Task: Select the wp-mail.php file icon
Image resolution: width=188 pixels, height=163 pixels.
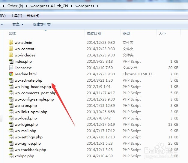Action: click(x=11, y=131)
